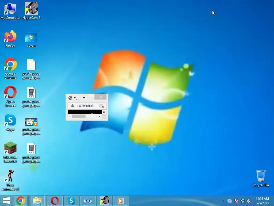Click the HyperCam camera icon in the taskbar
Viewport: 274px width, 206px height.
pyautogui.click(x=105, y=201)
